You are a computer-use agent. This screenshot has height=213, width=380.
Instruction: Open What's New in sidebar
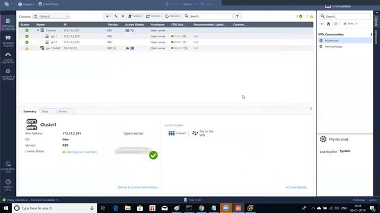tap(8, 185)
